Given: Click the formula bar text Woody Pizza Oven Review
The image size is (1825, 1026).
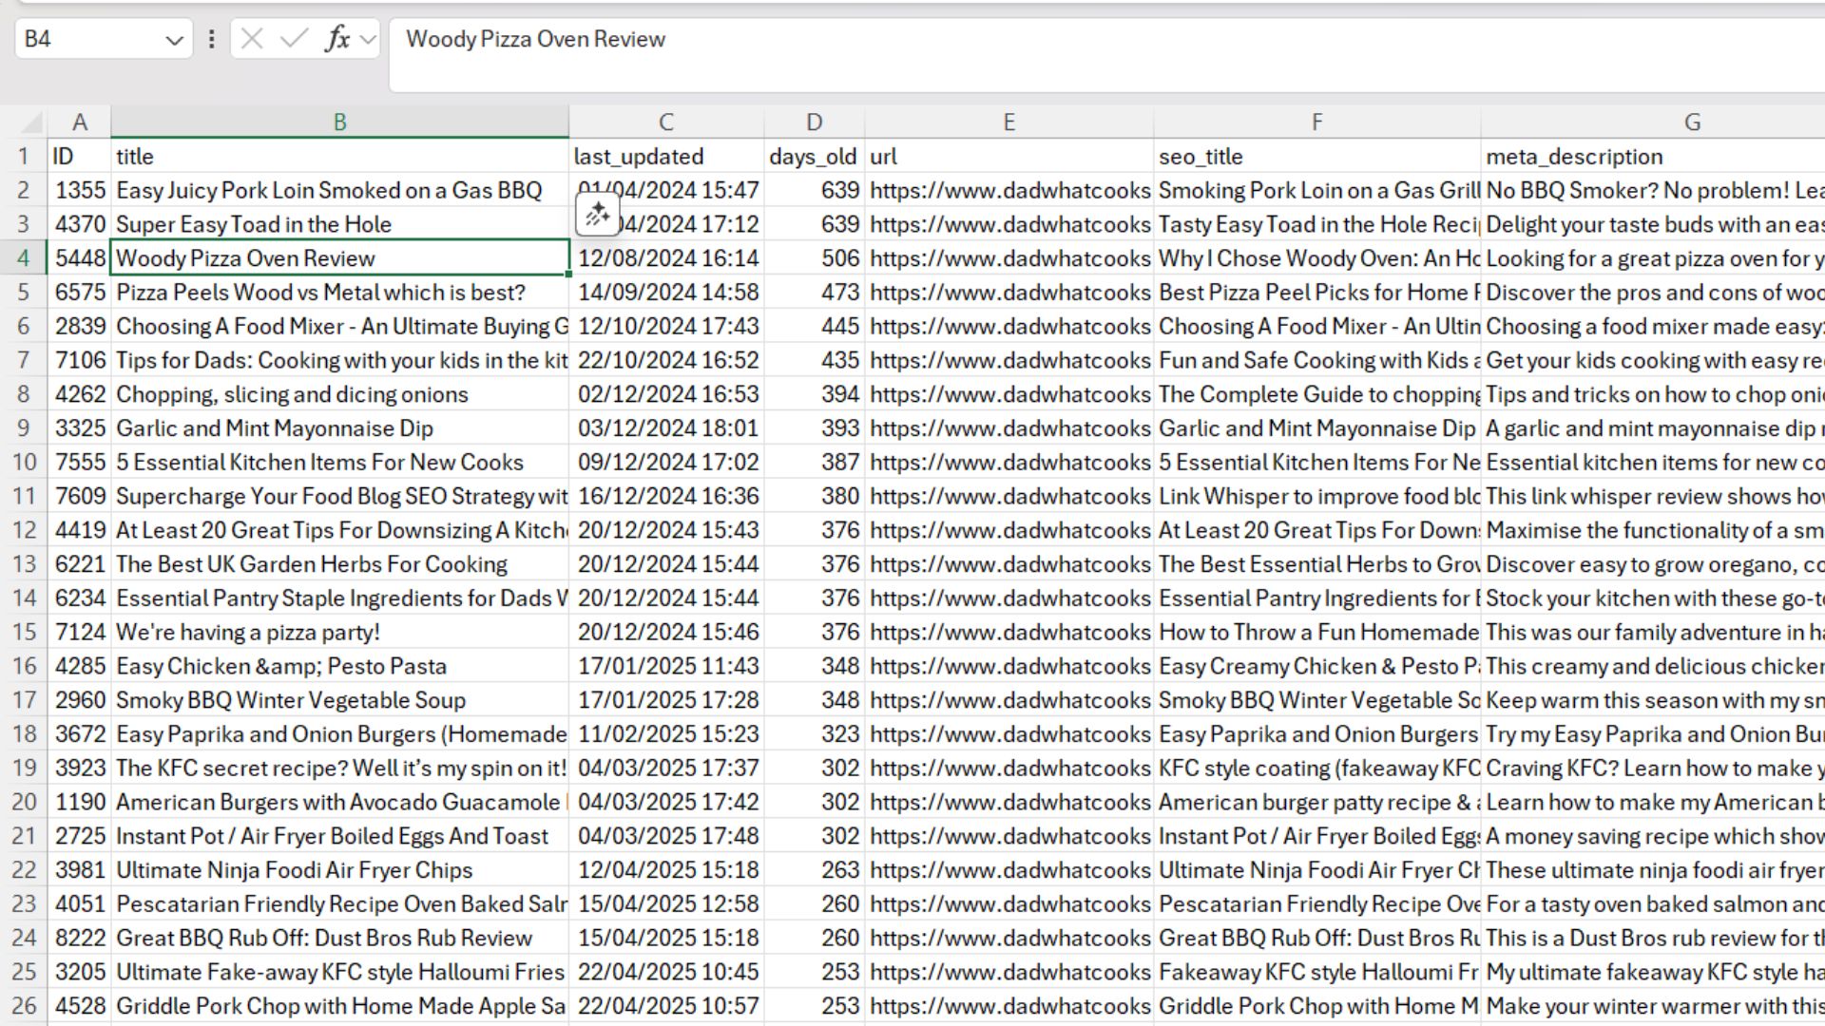Looking at the screenshot, I should pyautogui.click(x=535, y=39).
